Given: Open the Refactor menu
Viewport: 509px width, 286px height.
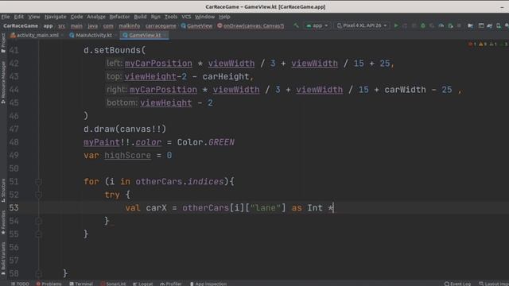Looking at the screenshot, I should tap(119, 17).
